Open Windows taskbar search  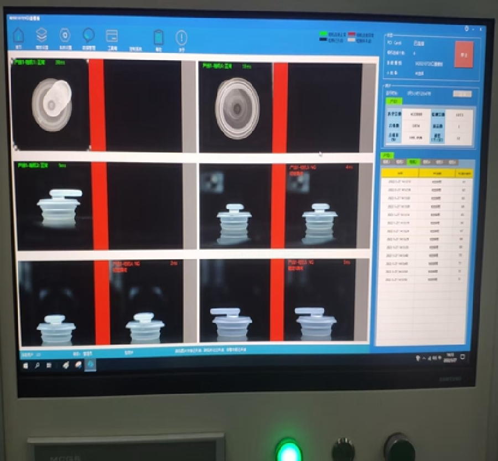coord(37,365)
